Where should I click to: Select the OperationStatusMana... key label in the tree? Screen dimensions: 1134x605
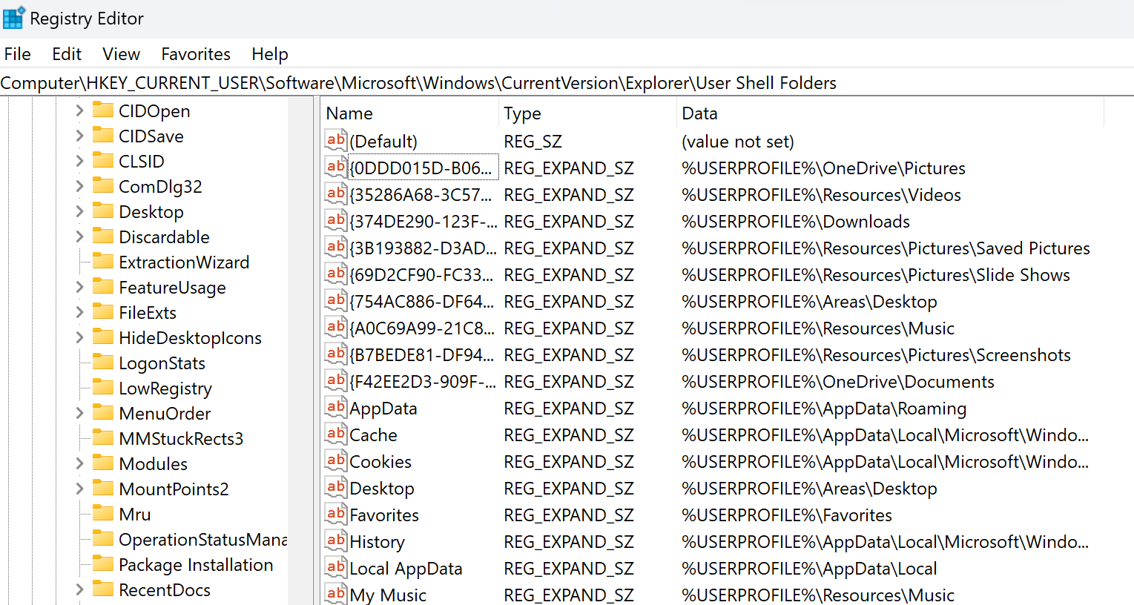click(202, 540)
